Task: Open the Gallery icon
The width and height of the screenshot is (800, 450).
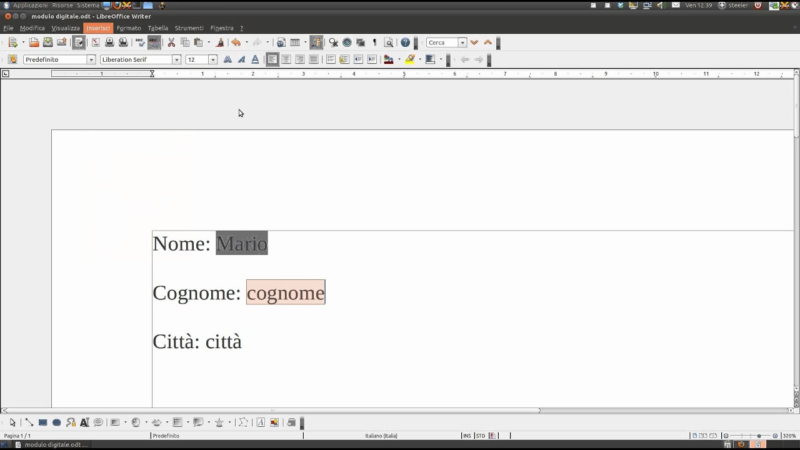Action: 361,42
